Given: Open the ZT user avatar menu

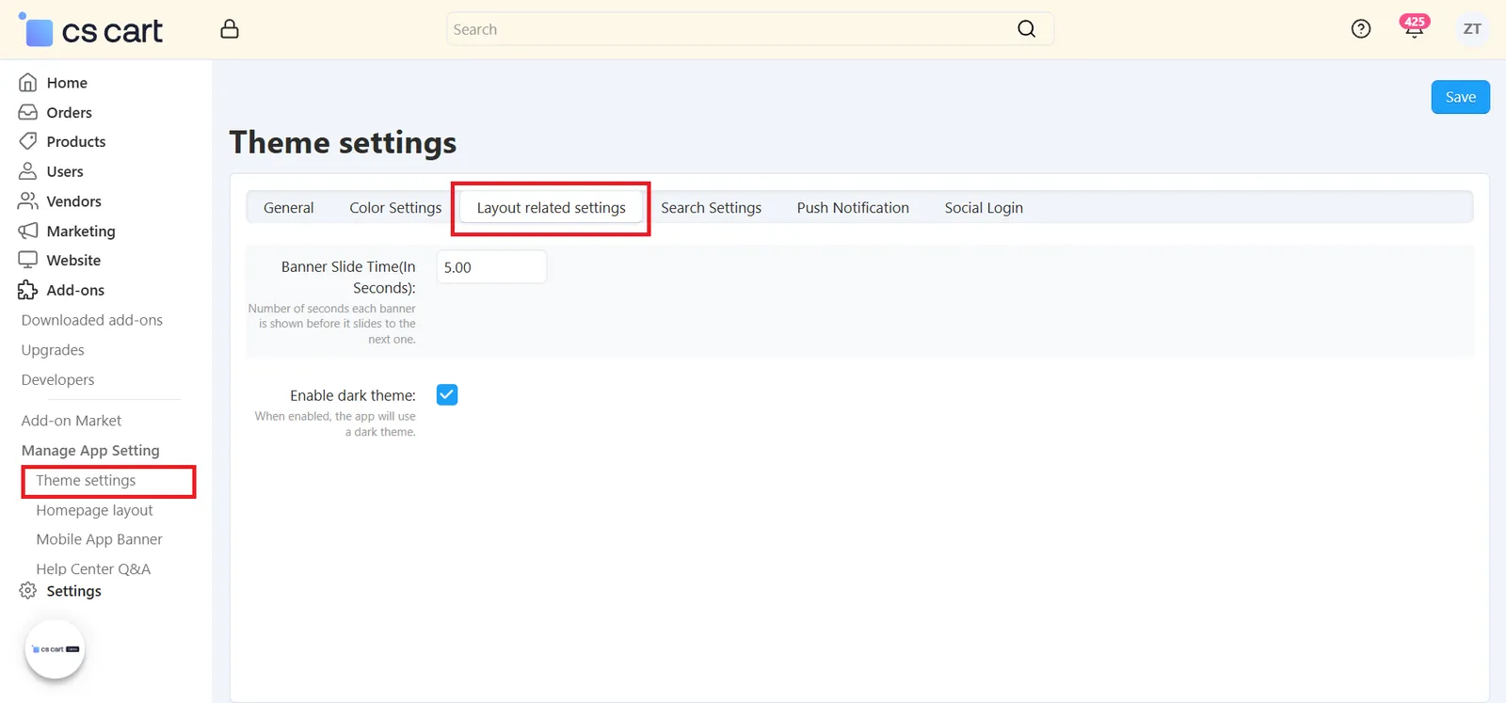Looking at the screenshot, I should pos(1472,29).
